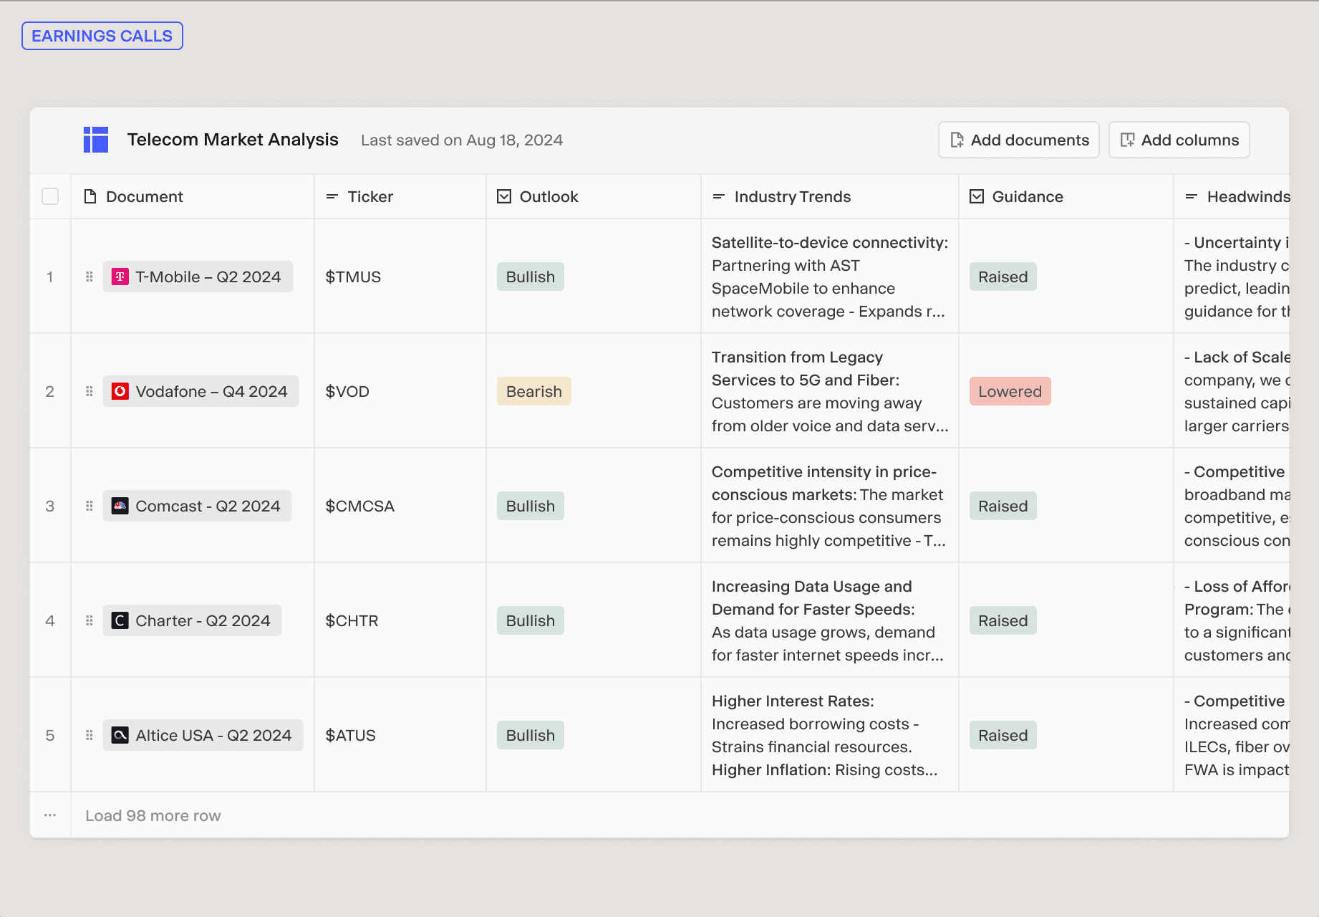Screen dimensions: 1319x917
Task: Select the Bullish tag in Altice USA row
Action: tap(531, 735)
